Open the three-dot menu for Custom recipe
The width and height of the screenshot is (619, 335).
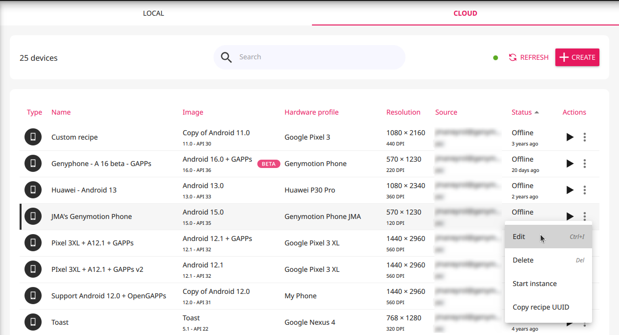(x=585, y=137)
